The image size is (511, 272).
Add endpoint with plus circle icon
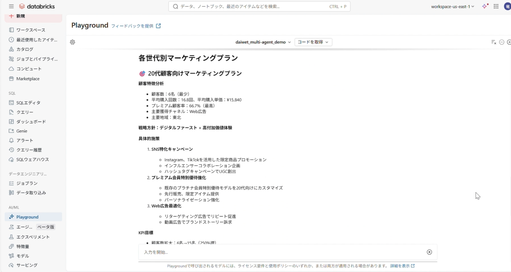click(x=509, y=42)
